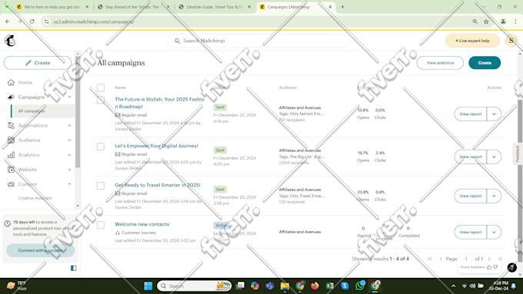The height and width of the screenshot is (294, 523).
Task: Open Skype from the taskbar
Action: (x=345, y=286)
